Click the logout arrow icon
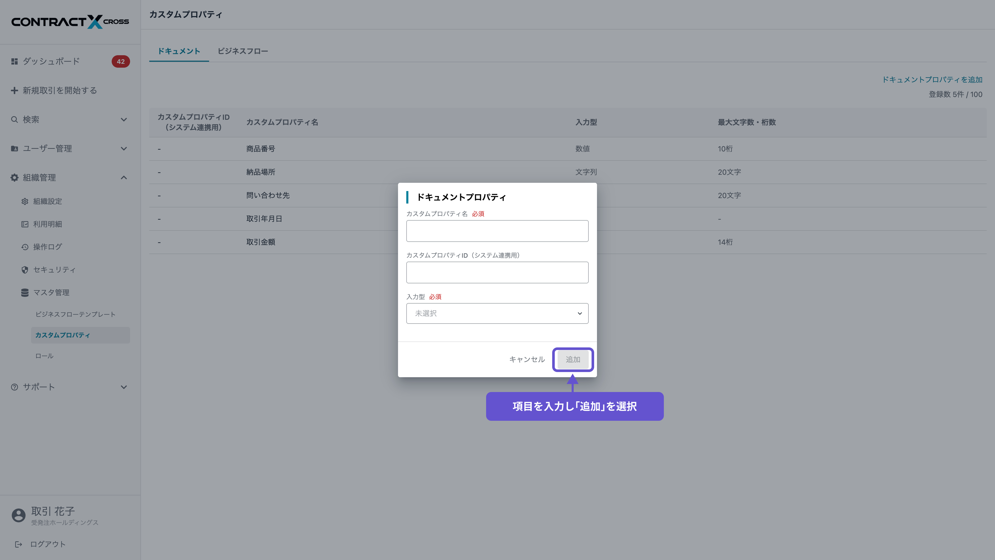 click(x=18, y=544)
